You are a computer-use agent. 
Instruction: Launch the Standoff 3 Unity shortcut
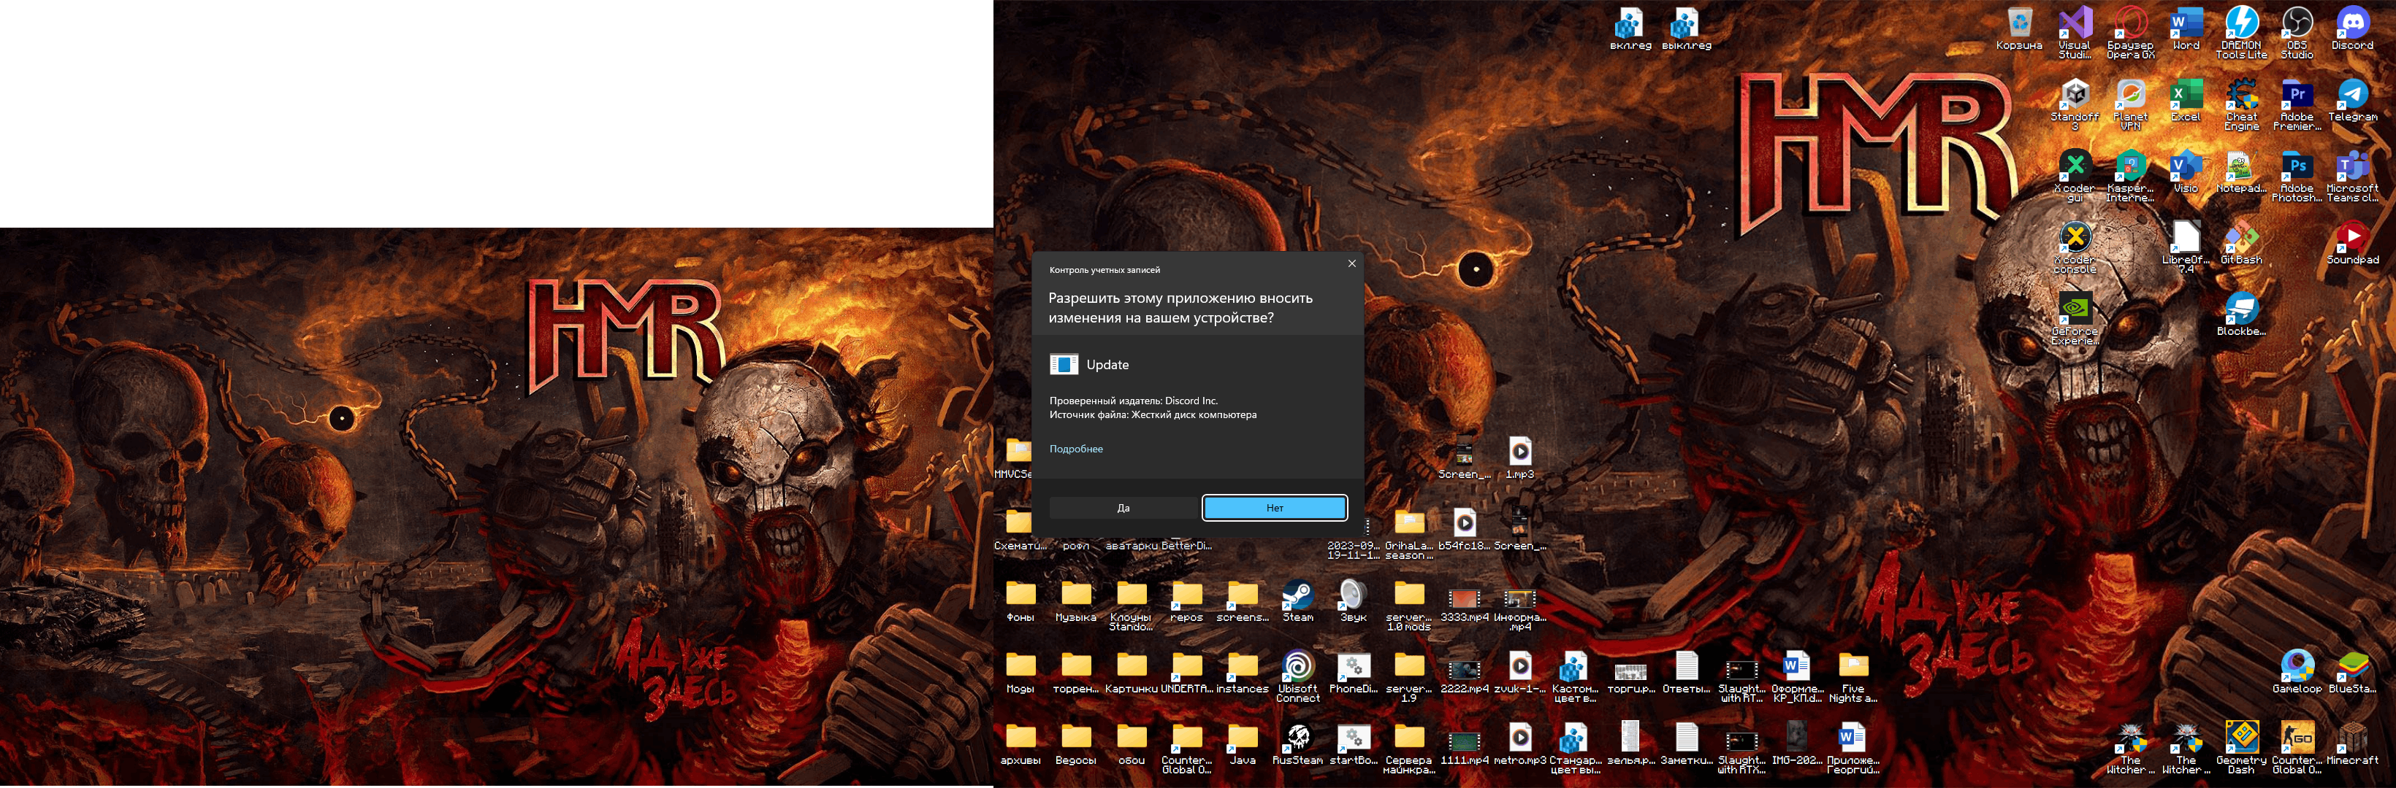pos(2074,104)
